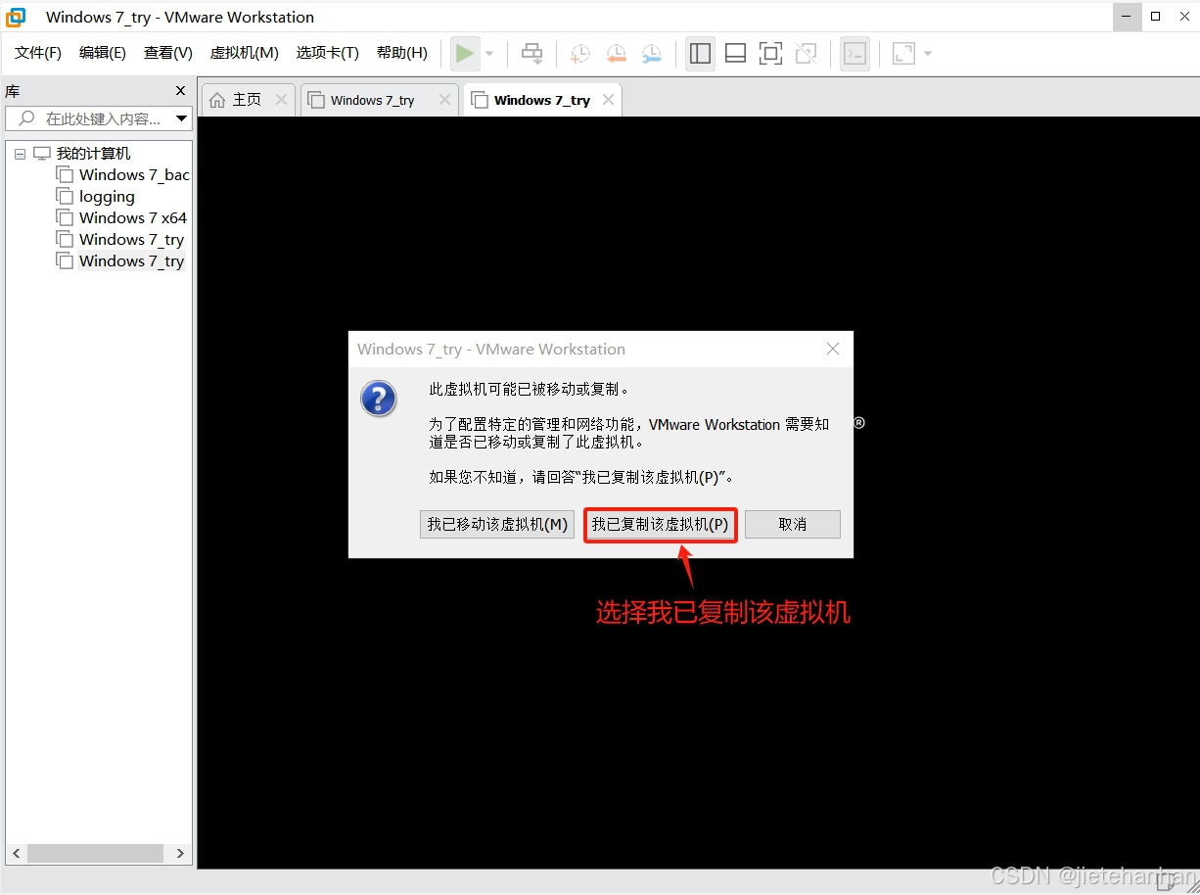The width and height of the screenshot is (1200, 895).
Task: Click Send Ctrl+Alt+Del toolbar icon
Action: [x=531, y=53]
